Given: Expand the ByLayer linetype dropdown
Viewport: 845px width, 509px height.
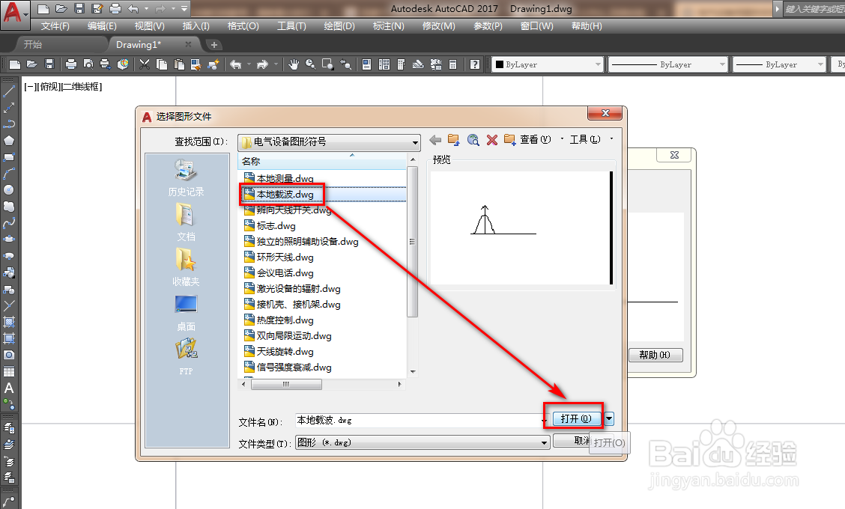Looking at the screenshot, I should point(723,64).
